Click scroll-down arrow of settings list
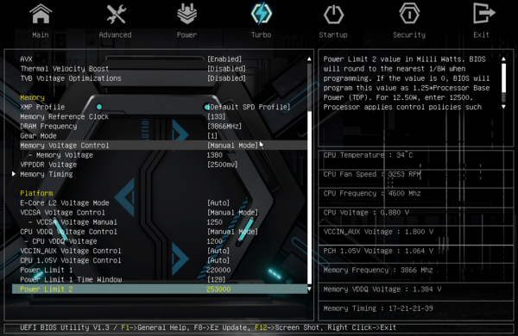518x336 pixels. pos(309,289)
